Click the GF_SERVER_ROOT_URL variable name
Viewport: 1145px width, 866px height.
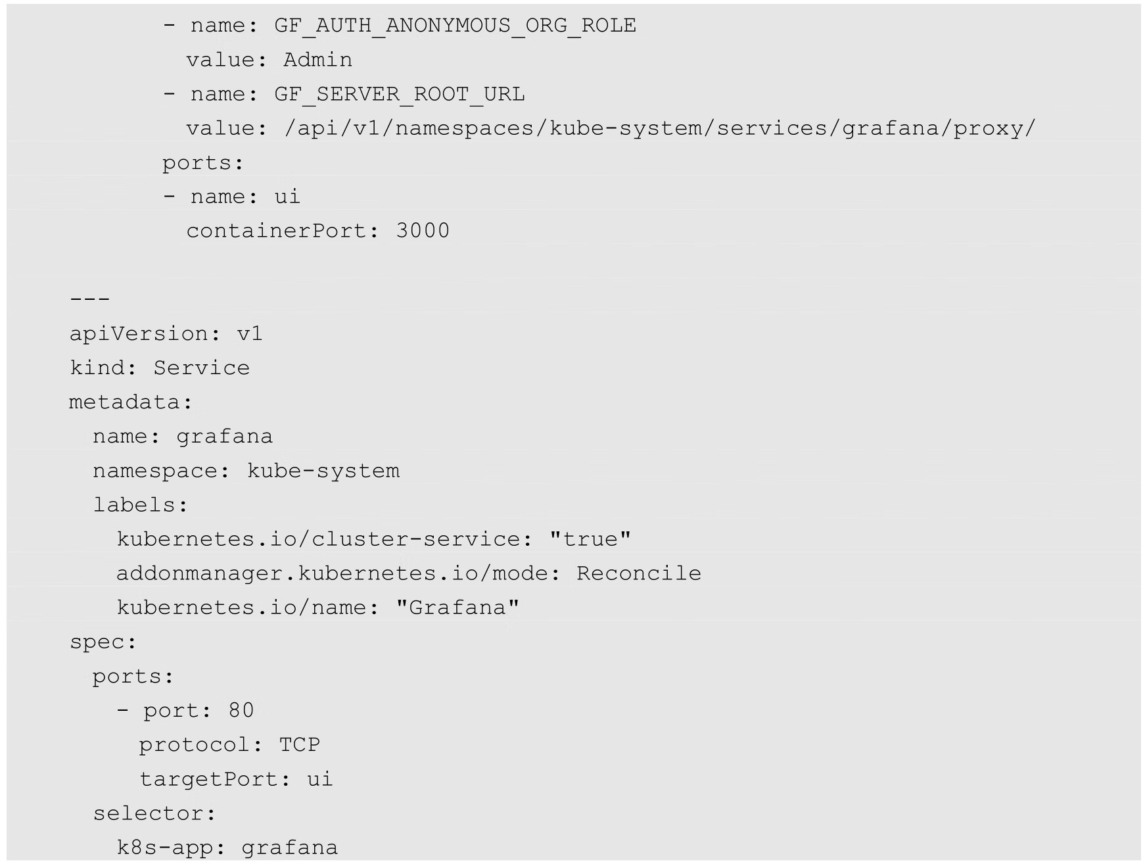[x=399, y=94]
